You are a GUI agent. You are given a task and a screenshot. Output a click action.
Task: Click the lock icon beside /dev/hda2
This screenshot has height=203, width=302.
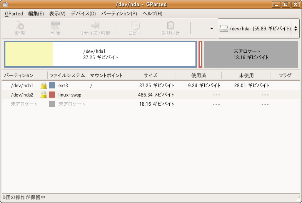click(x=44, y=95)
